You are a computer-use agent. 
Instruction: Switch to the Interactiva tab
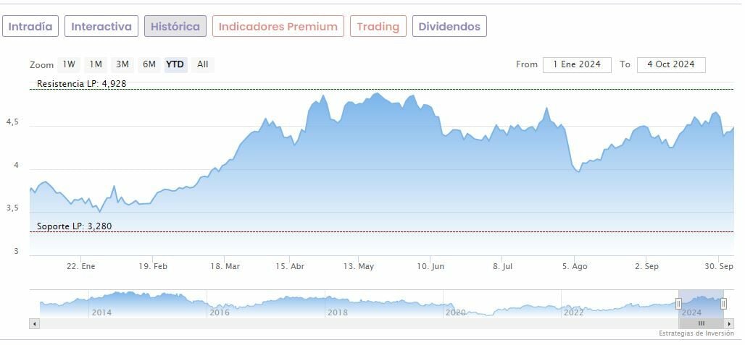101,27
